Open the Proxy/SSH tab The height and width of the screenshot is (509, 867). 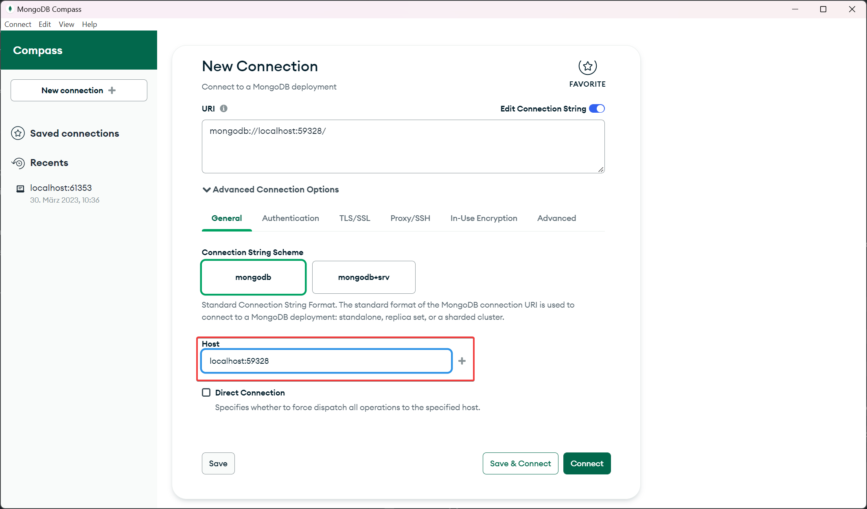410,218
